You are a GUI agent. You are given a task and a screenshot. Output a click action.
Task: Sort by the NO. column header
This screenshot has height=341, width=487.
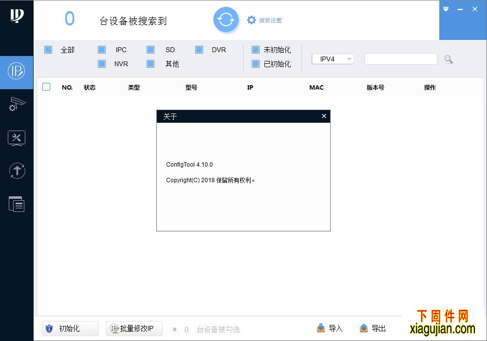click(67, 88)
